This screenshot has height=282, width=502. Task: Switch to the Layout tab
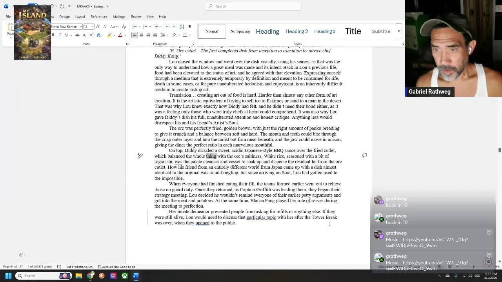[x=80, y=16]
